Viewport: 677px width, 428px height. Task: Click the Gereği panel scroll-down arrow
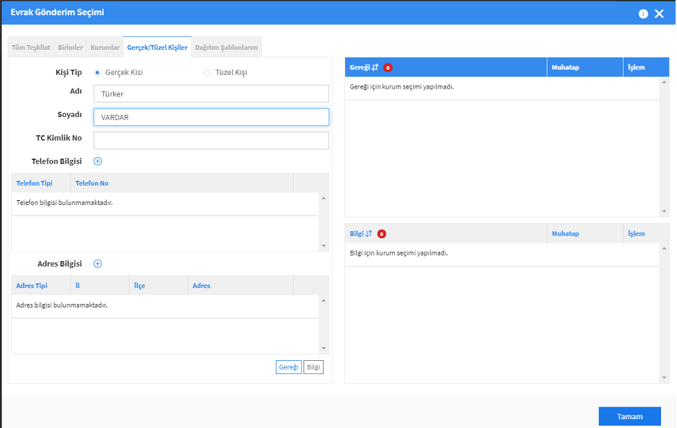[x=664, y=211]
